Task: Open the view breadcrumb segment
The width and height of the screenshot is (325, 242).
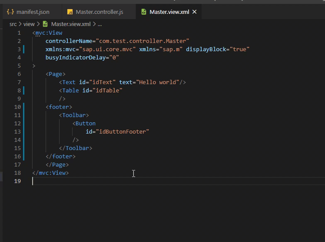Action: 29,24
